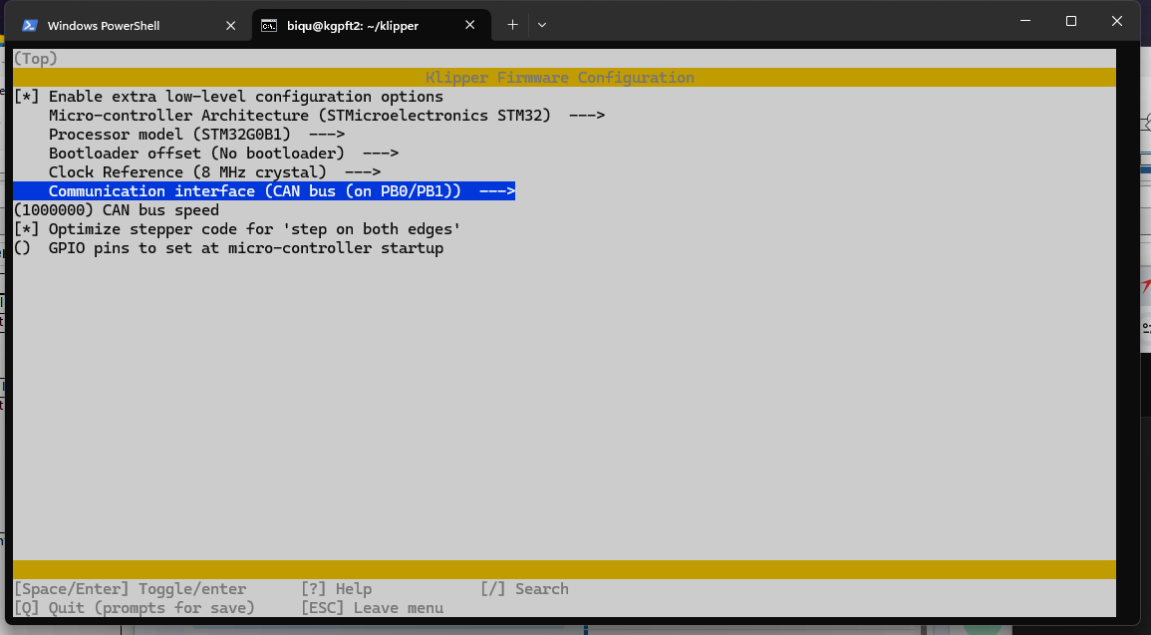Open Bootloader offset (No bootloader) submenu
1151x635 pixels.
click(x=223, y=154)
